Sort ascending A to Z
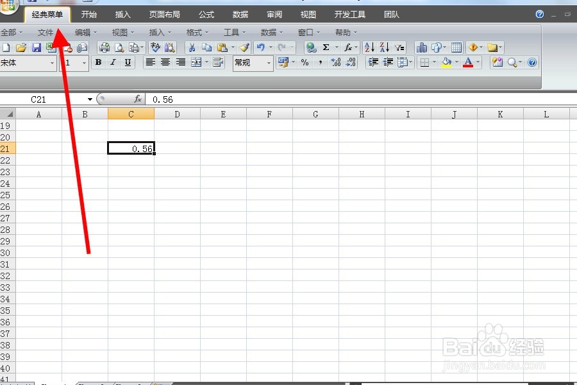The width and height of the screenshot is (577, 385). coord(369,47)
